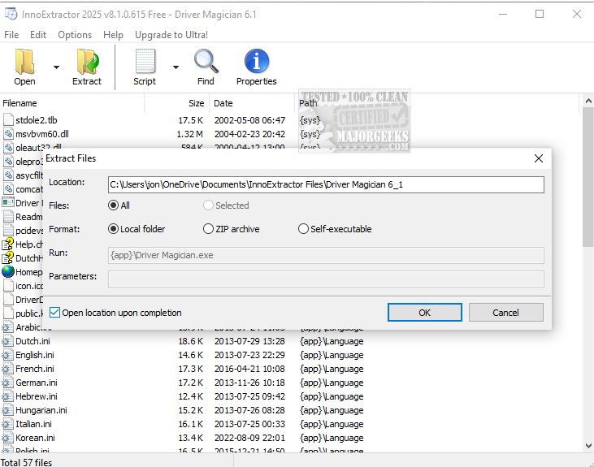The height and width of the screenshot is (467, 594).
Task: Click the Dutch.ini file icon
Action: tap(7, 341)
